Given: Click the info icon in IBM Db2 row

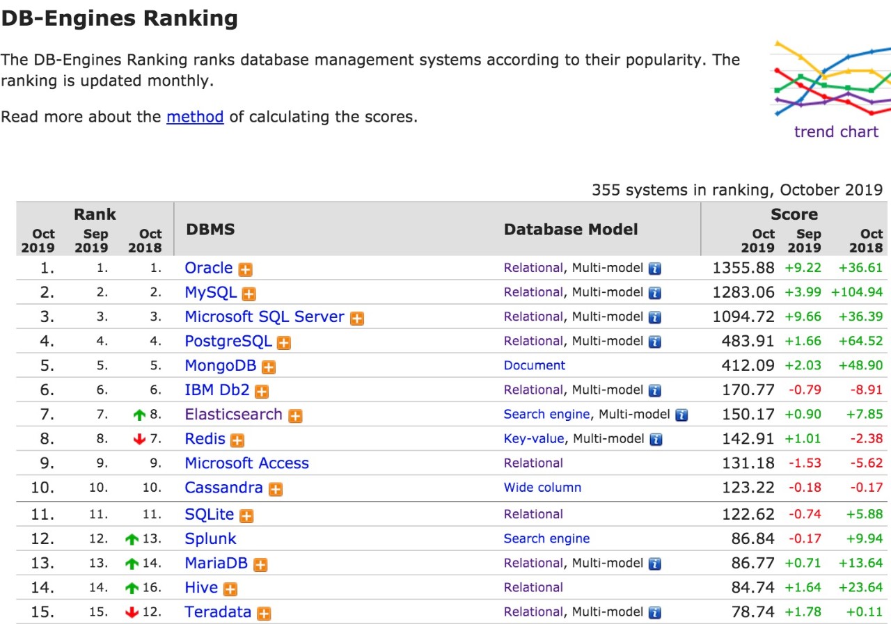Looking at the screenshot, I should pyautogui.click(x=655, y=391).
